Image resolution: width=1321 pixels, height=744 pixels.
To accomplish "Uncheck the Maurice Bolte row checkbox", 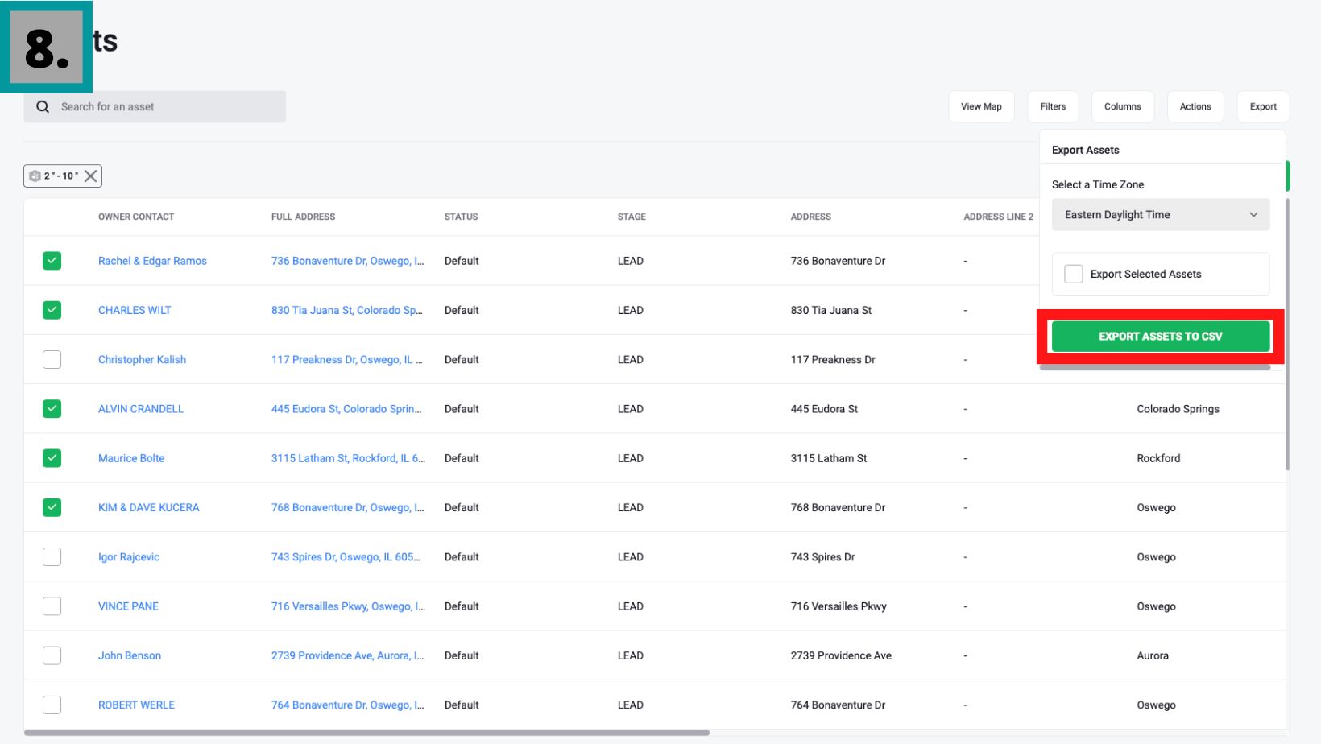I will coord(52,458).
